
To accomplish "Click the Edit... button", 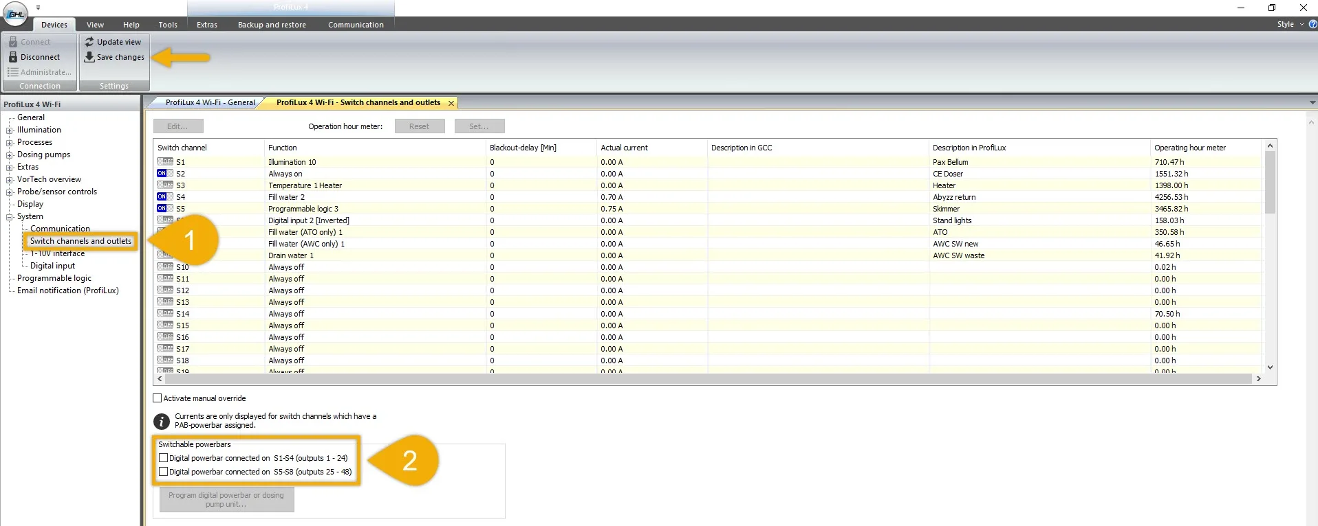I will 178,126.
